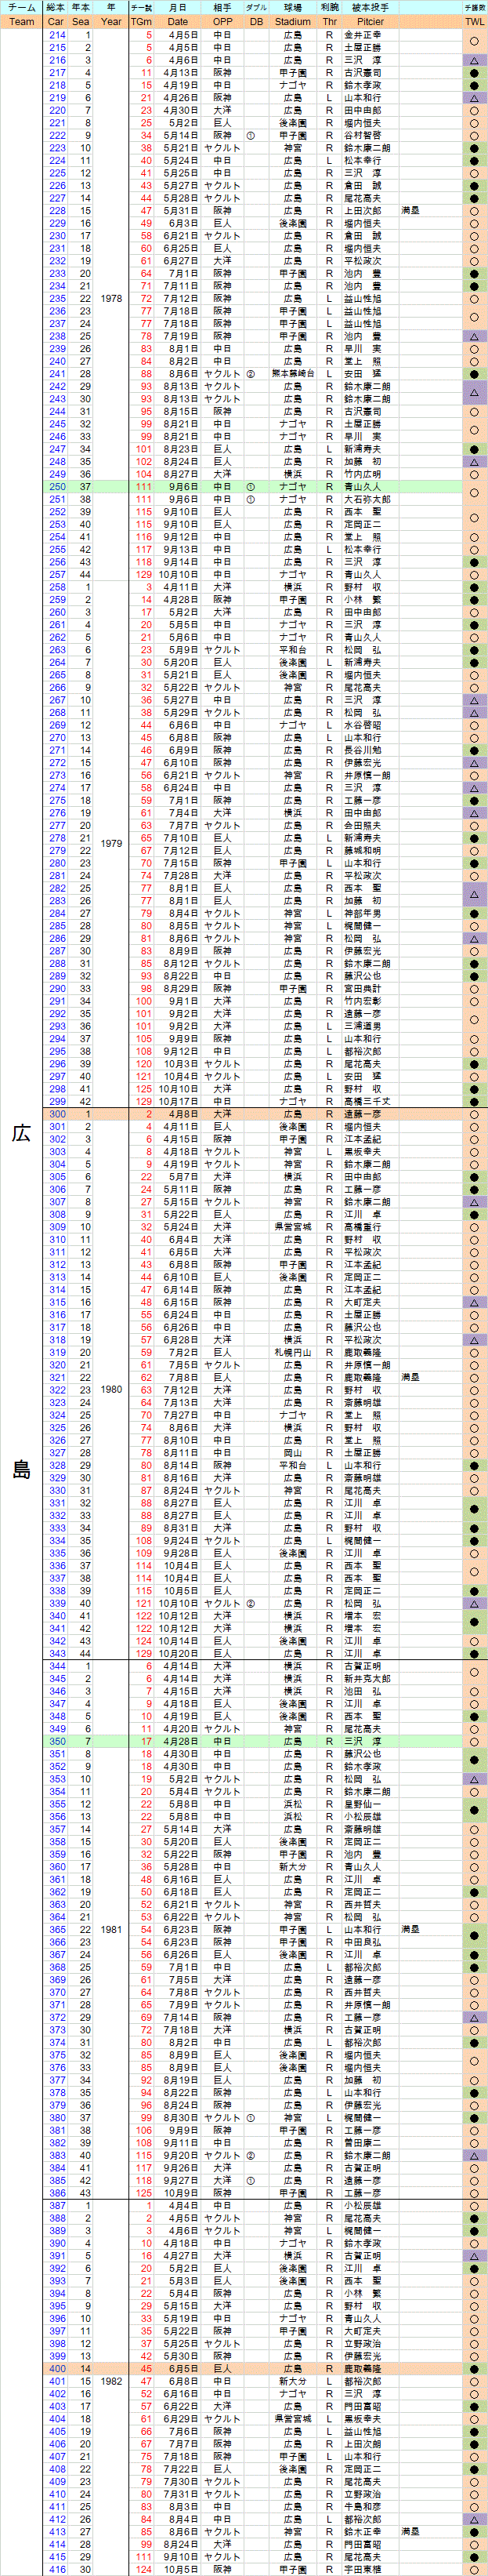Click pitcher name 水谷啓昭
Image resolution: width=488 pixels, height=2576 pixels.
click(362, 725)
